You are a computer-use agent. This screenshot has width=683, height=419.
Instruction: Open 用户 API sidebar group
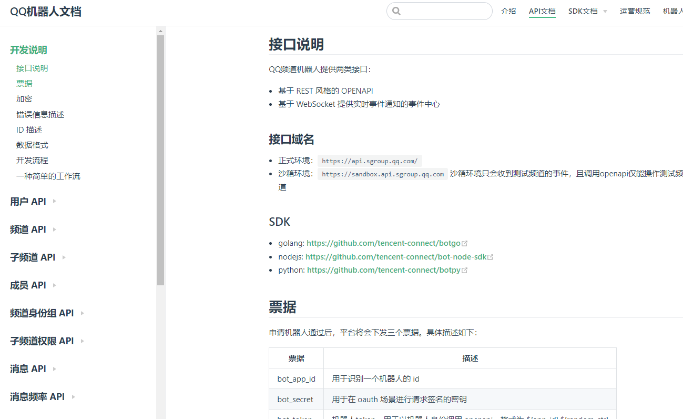click(x=28, y=201)
